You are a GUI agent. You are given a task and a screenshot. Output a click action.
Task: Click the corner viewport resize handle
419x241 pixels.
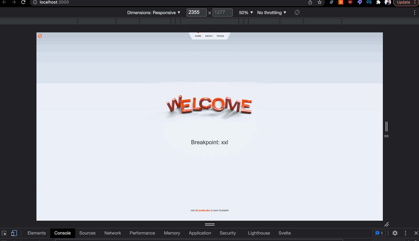pyautogui.click(x=387, y=224)
